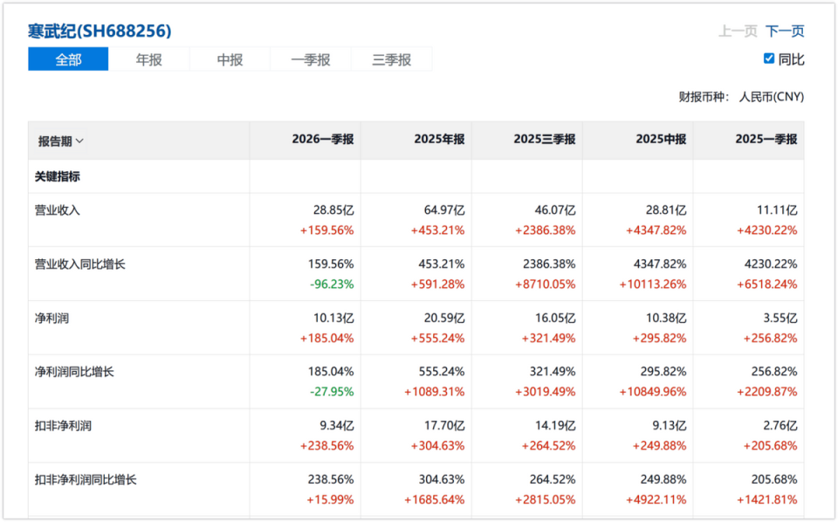Expand the 报告期 dropdown
This screenshot has height=522, width=838.
[60, 141]
